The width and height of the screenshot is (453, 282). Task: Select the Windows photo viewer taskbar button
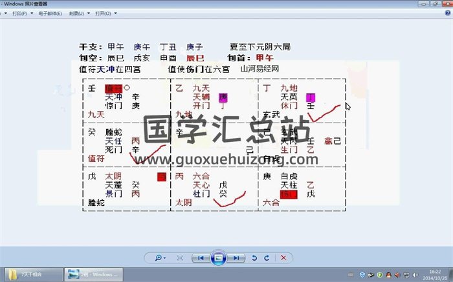(x=91, y=274)
